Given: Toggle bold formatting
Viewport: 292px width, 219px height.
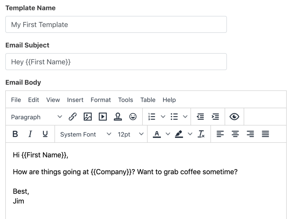Looking at the screenshot, I should pos(15,134).
